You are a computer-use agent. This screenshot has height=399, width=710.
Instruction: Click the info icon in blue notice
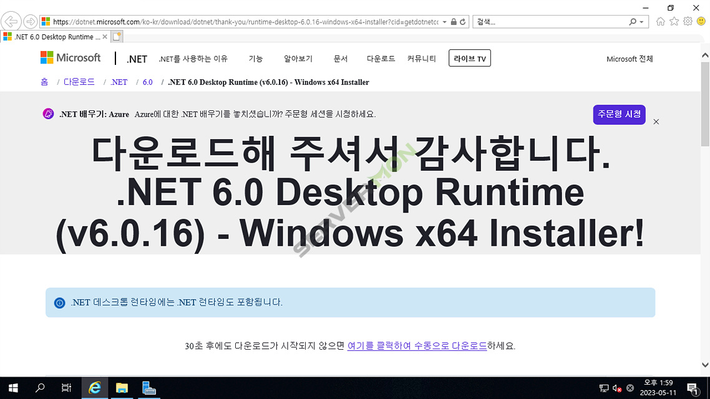[x=60, y=302]
